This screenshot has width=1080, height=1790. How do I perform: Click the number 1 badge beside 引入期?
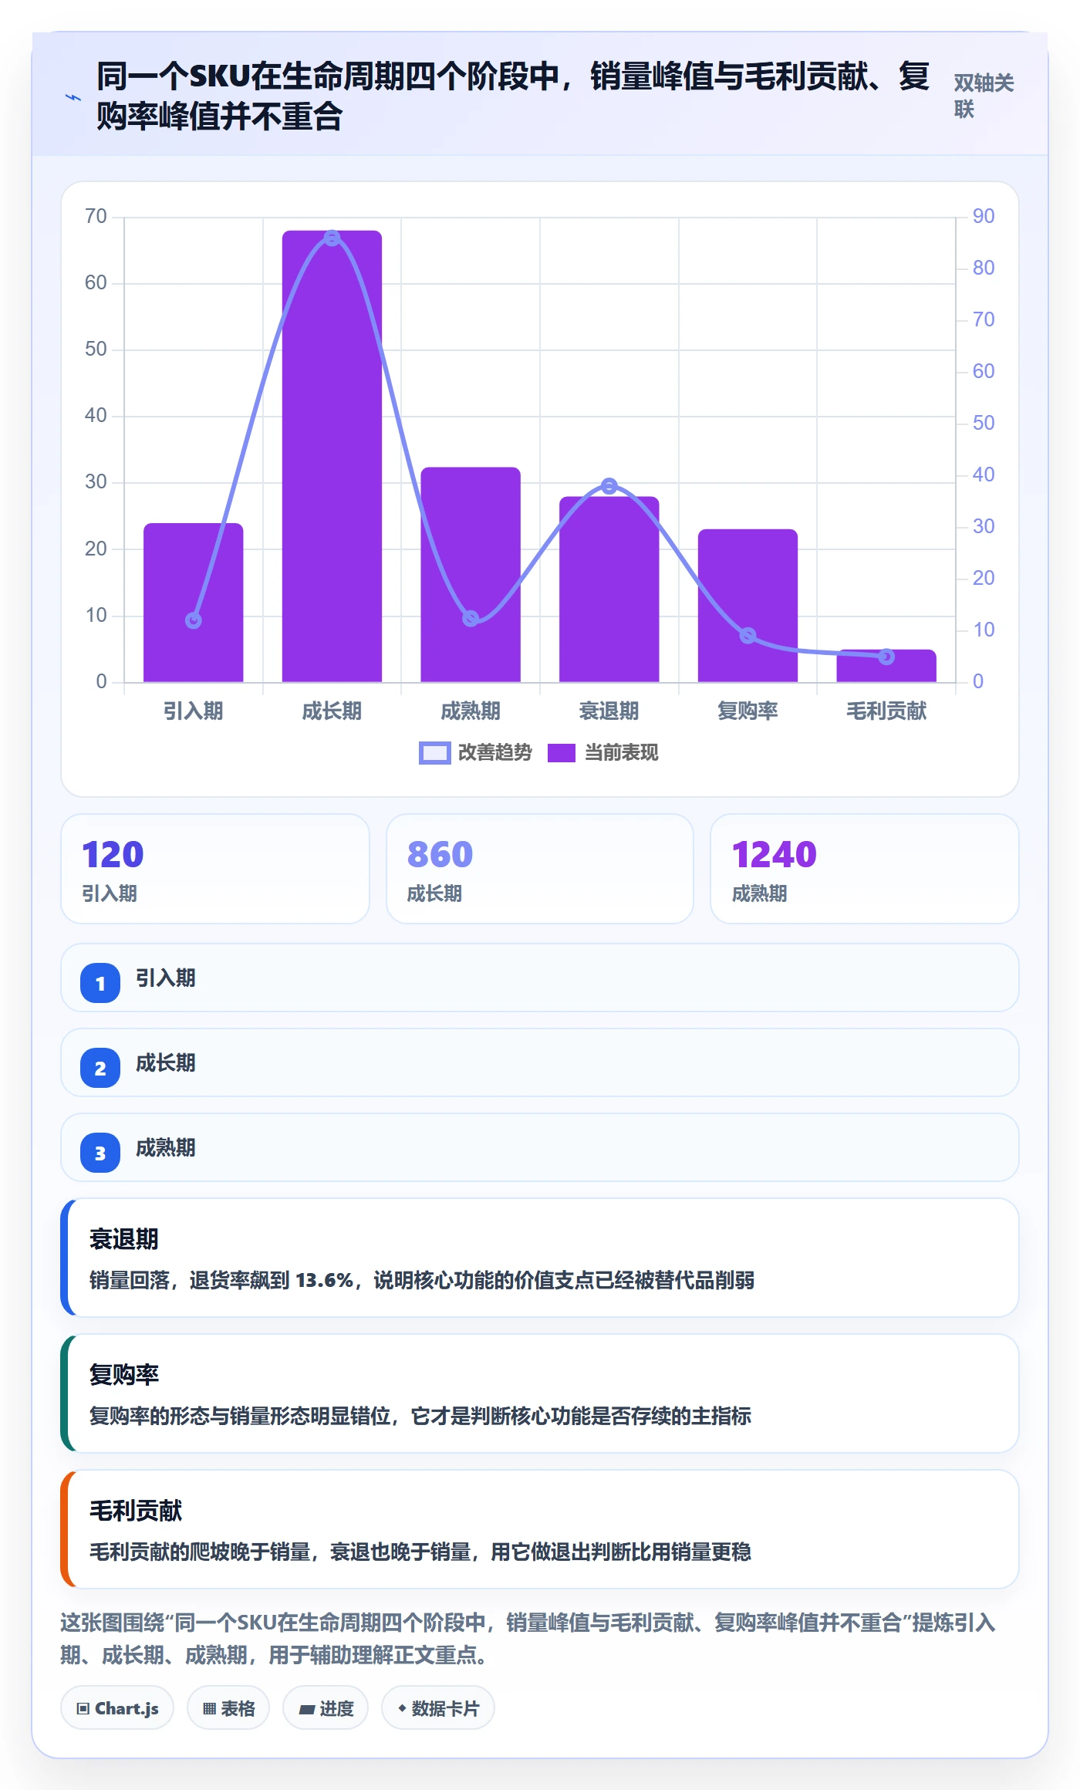100,983
